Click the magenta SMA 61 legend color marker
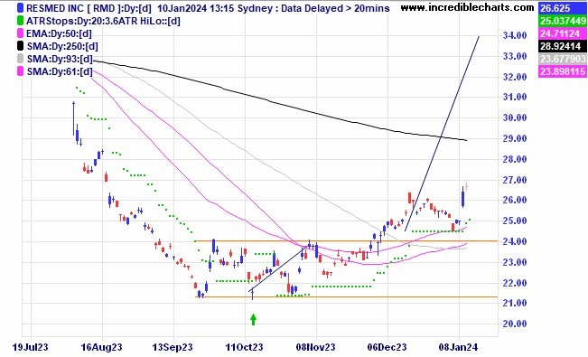Screen dimensions: 588x357 pyautogui.click(x=20, y=71)
